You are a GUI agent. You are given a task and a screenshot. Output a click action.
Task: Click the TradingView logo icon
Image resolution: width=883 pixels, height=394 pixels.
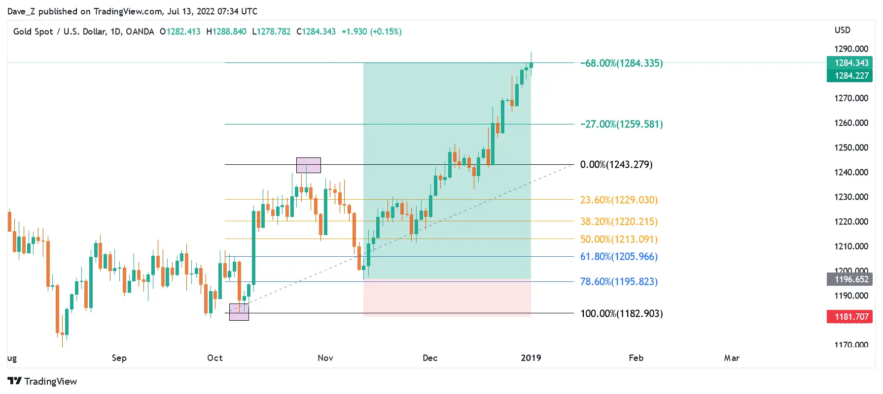coord(14,381)
